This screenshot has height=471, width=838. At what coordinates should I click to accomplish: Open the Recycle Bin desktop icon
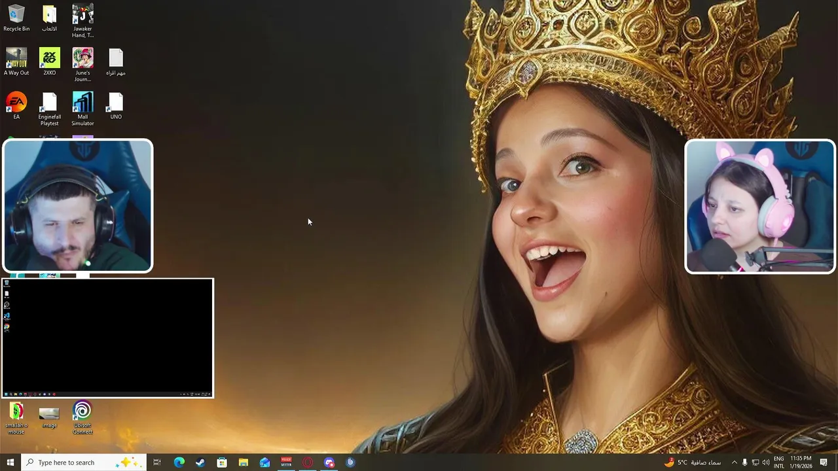[x=16, y=18]
